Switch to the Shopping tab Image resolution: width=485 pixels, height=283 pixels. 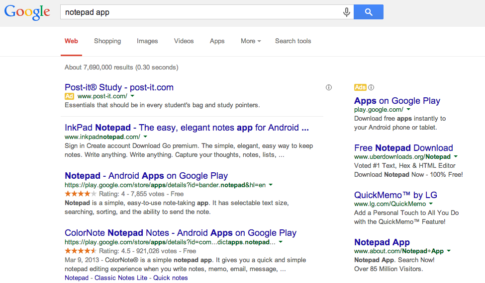coord(107,41)
